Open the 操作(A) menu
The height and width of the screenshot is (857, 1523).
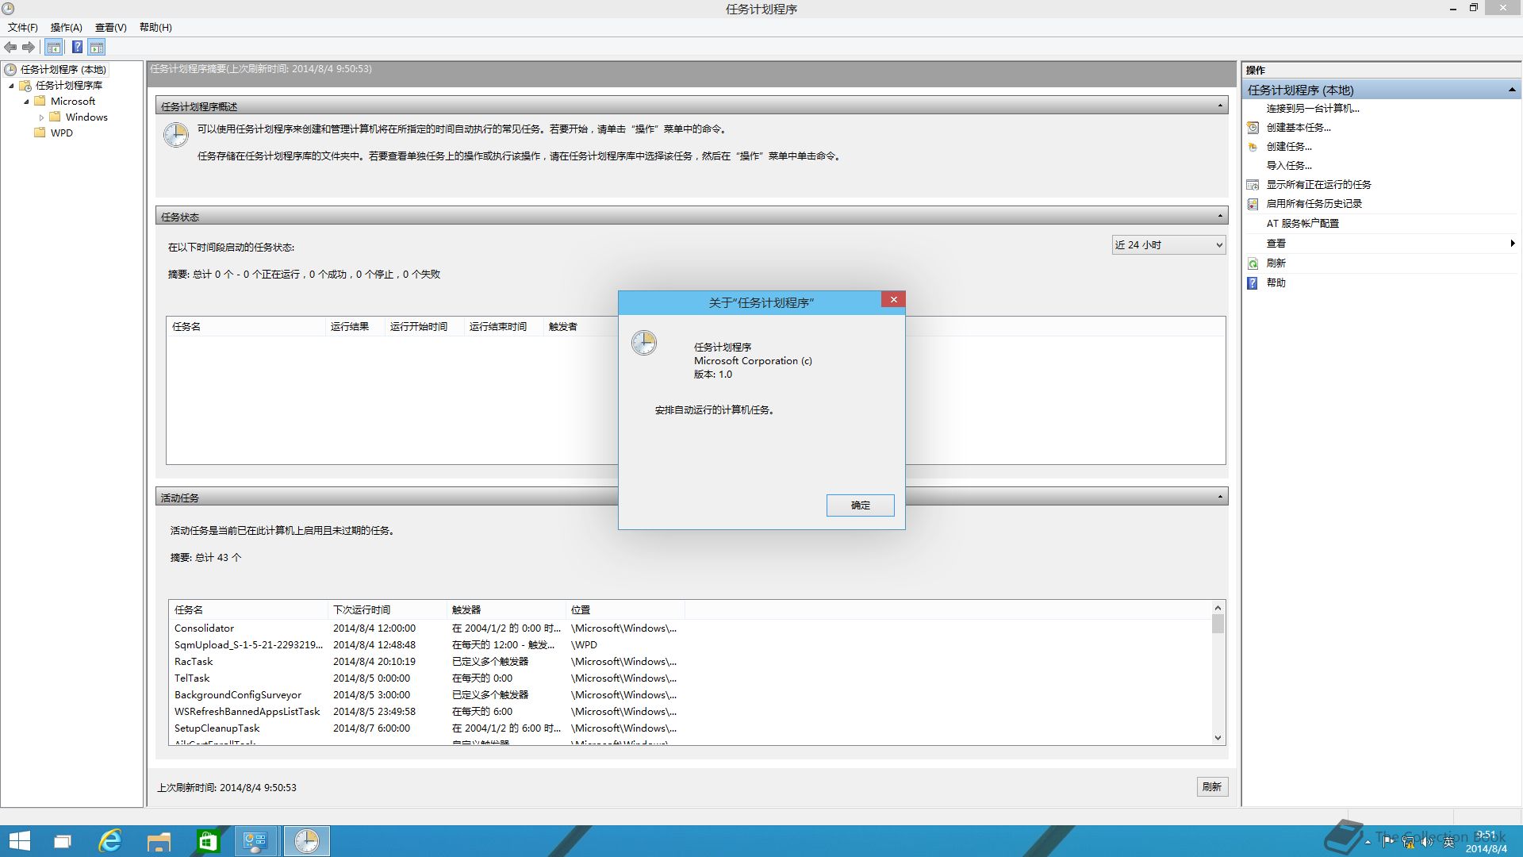pos(67,28)
